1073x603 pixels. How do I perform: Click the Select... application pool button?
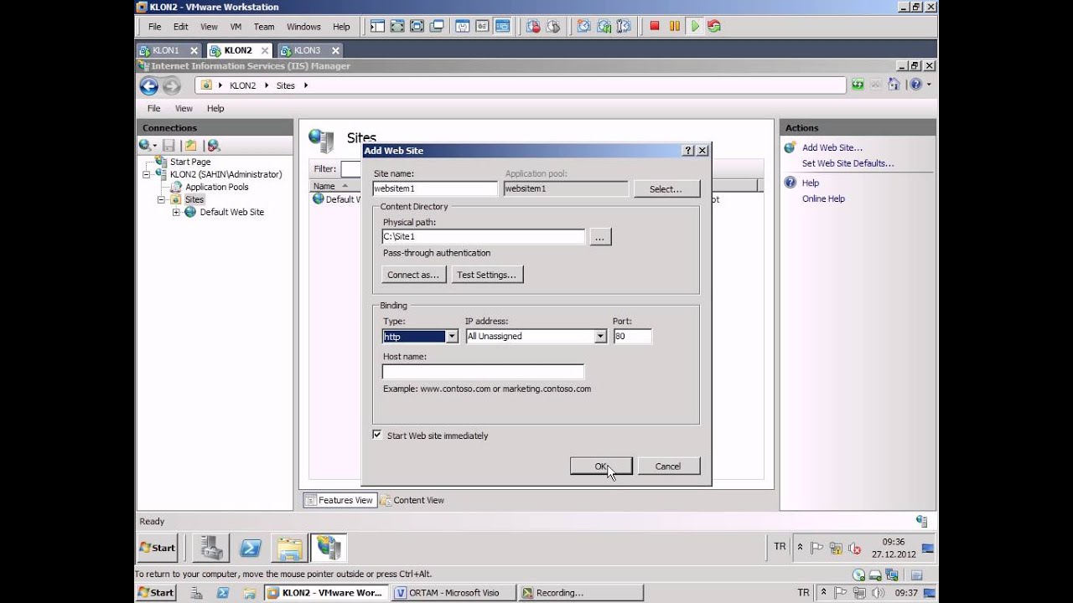[666, 188]
